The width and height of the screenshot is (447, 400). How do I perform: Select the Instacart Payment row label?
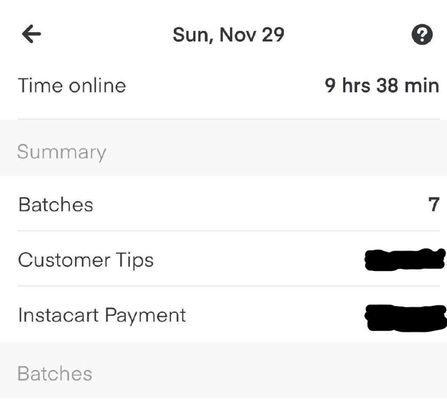coord(102,315)
